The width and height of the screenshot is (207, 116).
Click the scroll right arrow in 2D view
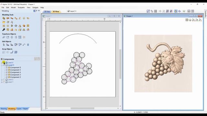(x=118, y=108)
